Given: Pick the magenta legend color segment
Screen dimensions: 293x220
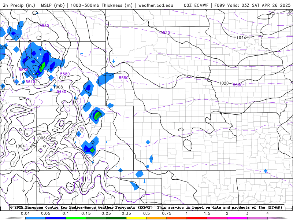Looking at the screenshot, I should click(x=237, y=218).
